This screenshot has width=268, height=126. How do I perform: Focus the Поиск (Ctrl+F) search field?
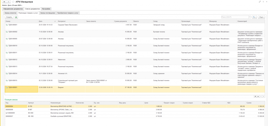(x=235, y=17)
